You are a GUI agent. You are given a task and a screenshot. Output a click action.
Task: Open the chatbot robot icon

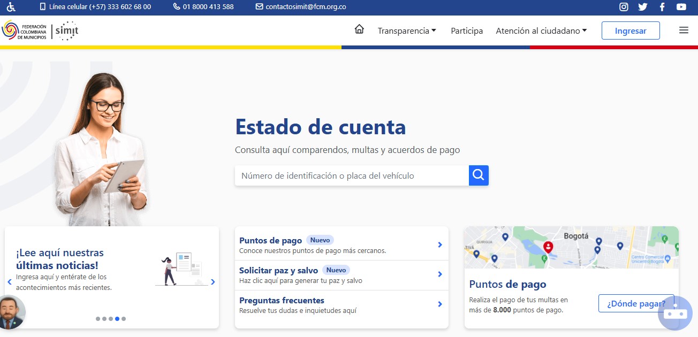click(675, 313)
